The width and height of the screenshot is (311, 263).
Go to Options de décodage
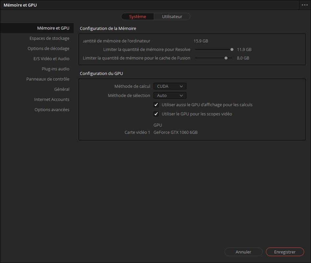[x=48, y=49]
